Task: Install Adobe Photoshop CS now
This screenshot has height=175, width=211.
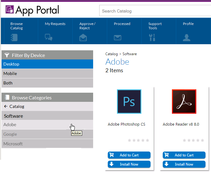Action: click(129, 164)
